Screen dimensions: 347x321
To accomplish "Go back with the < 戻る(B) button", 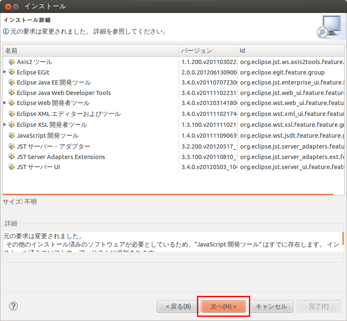I will tap(179, 306).
